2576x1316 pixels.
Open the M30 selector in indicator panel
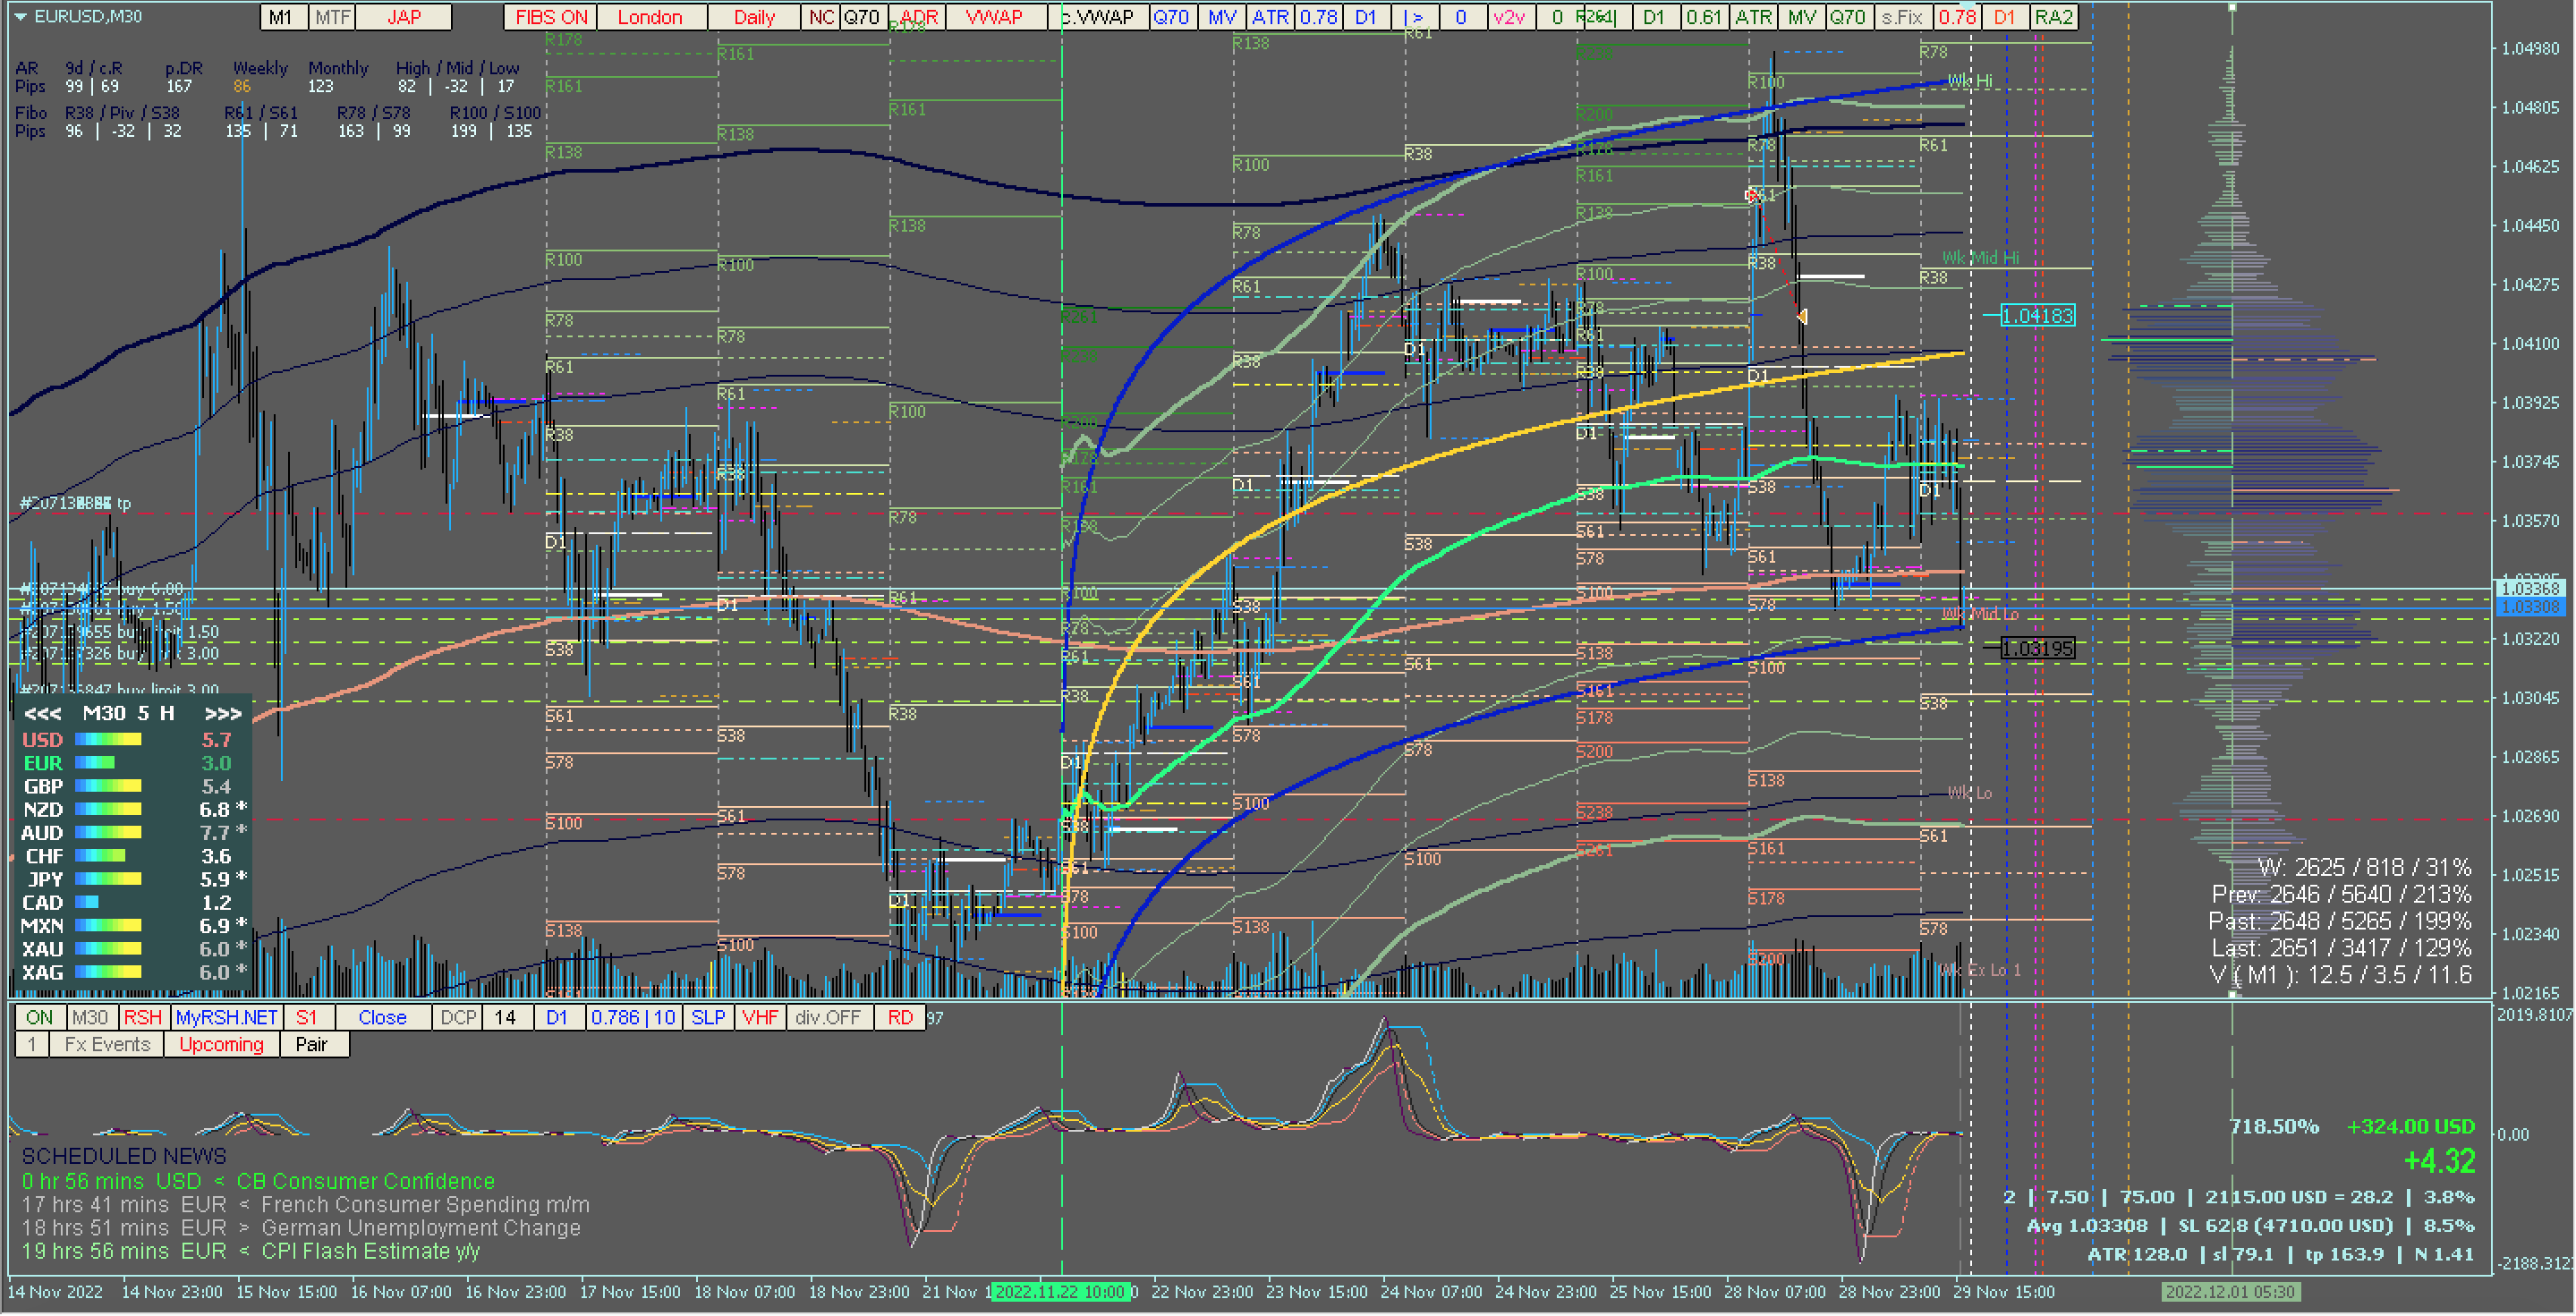coord(90,1018)
